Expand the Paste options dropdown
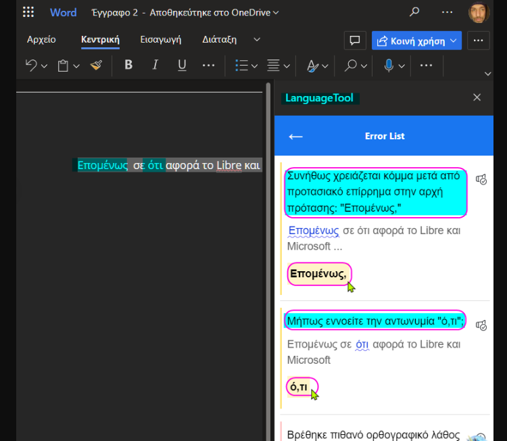The width and height of the screenshot is (507, 441). 76,66
